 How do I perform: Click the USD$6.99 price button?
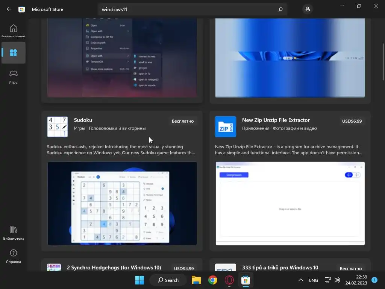(x=352, y=121)
